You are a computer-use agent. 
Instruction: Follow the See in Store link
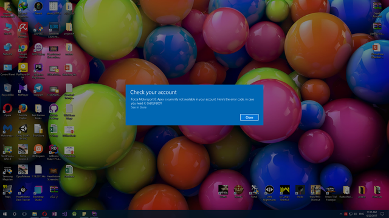[x=139, y=108]
